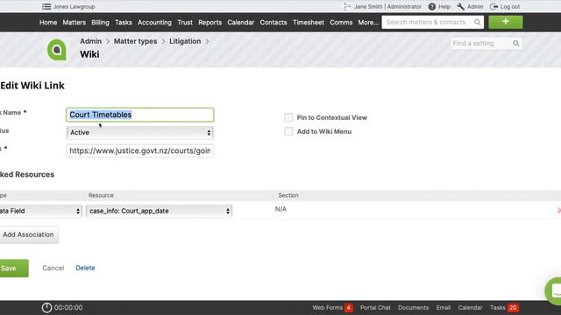Open the Timesheet menu
The width and height of the screenshot is (561, 315).
309,22
